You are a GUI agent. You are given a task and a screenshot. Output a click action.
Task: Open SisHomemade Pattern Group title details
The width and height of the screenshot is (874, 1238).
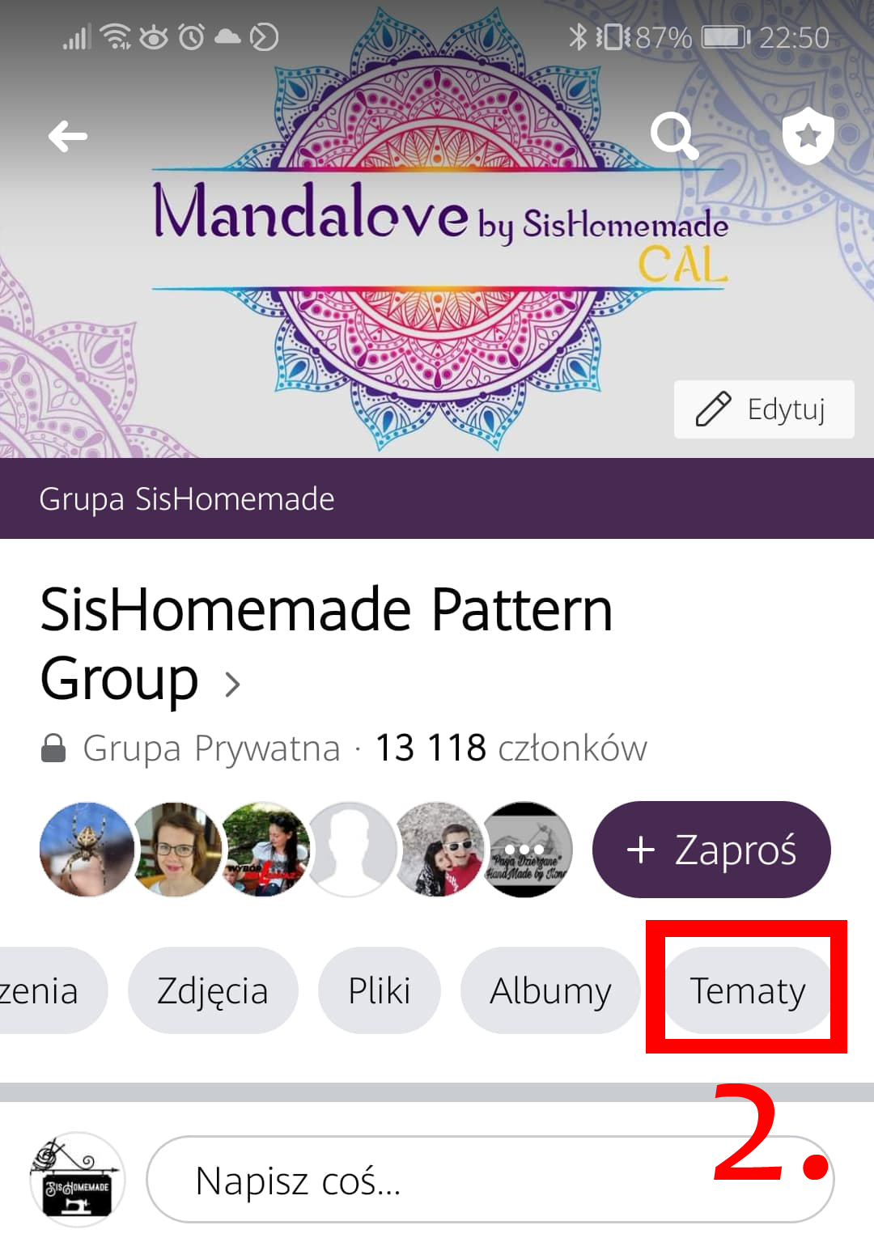[x=326, y=642]
